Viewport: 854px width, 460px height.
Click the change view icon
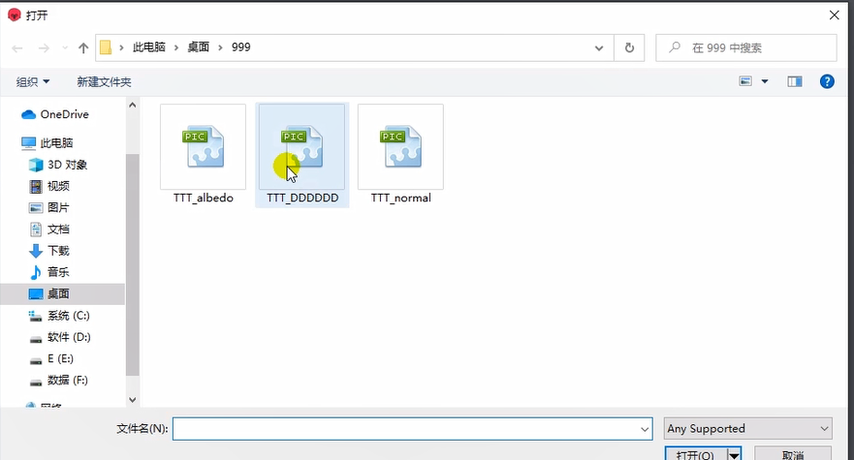coord(746,82)
